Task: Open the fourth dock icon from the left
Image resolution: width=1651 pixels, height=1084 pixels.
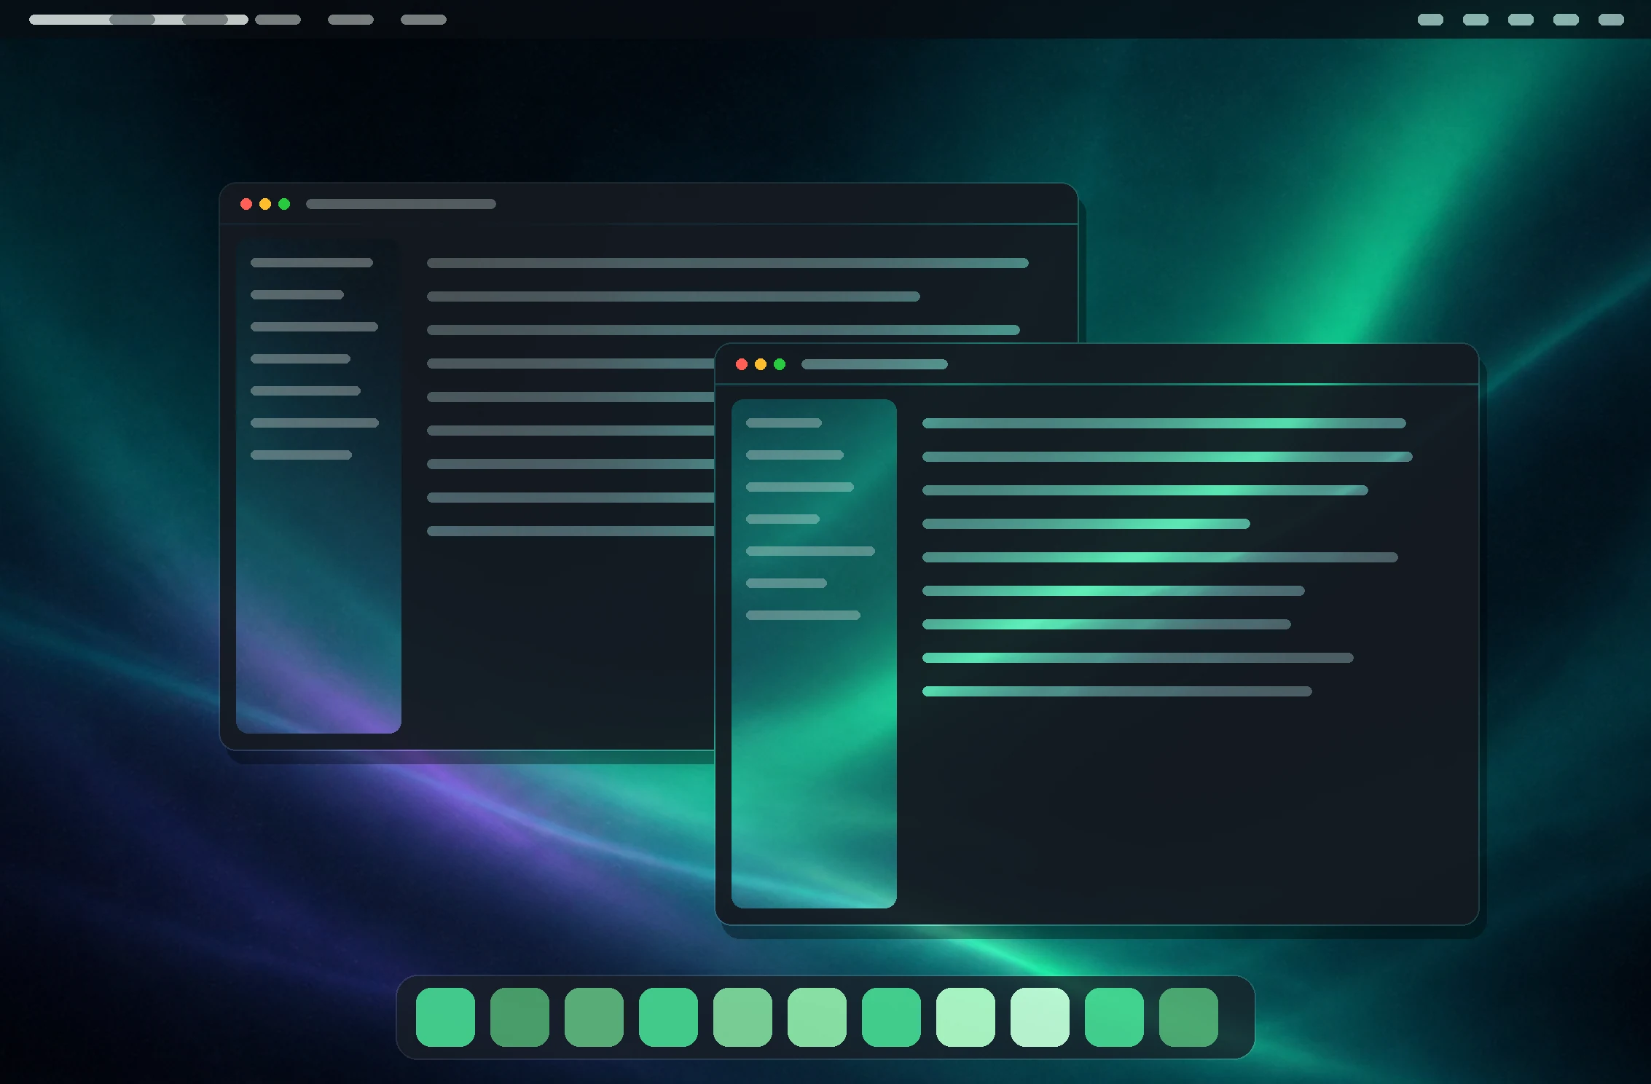Action: coord(668,1017)
